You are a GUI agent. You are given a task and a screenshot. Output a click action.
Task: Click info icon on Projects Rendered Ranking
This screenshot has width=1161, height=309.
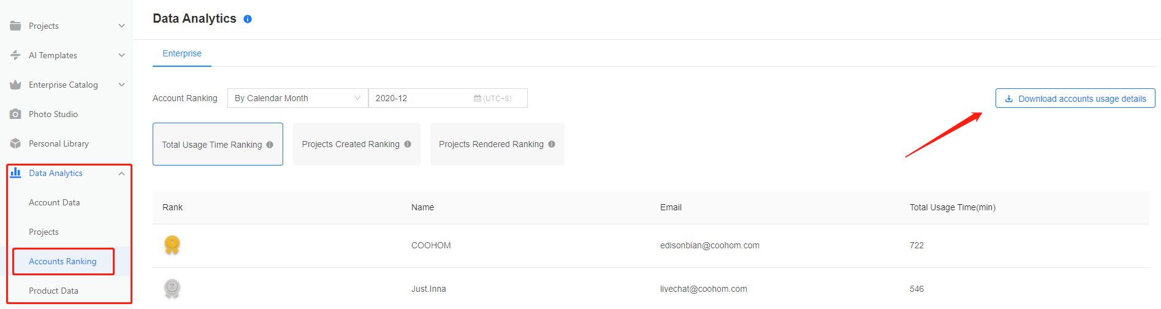(x=552, y=144)
